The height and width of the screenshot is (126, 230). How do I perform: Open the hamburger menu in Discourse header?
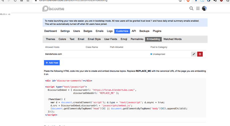[198, 9]
